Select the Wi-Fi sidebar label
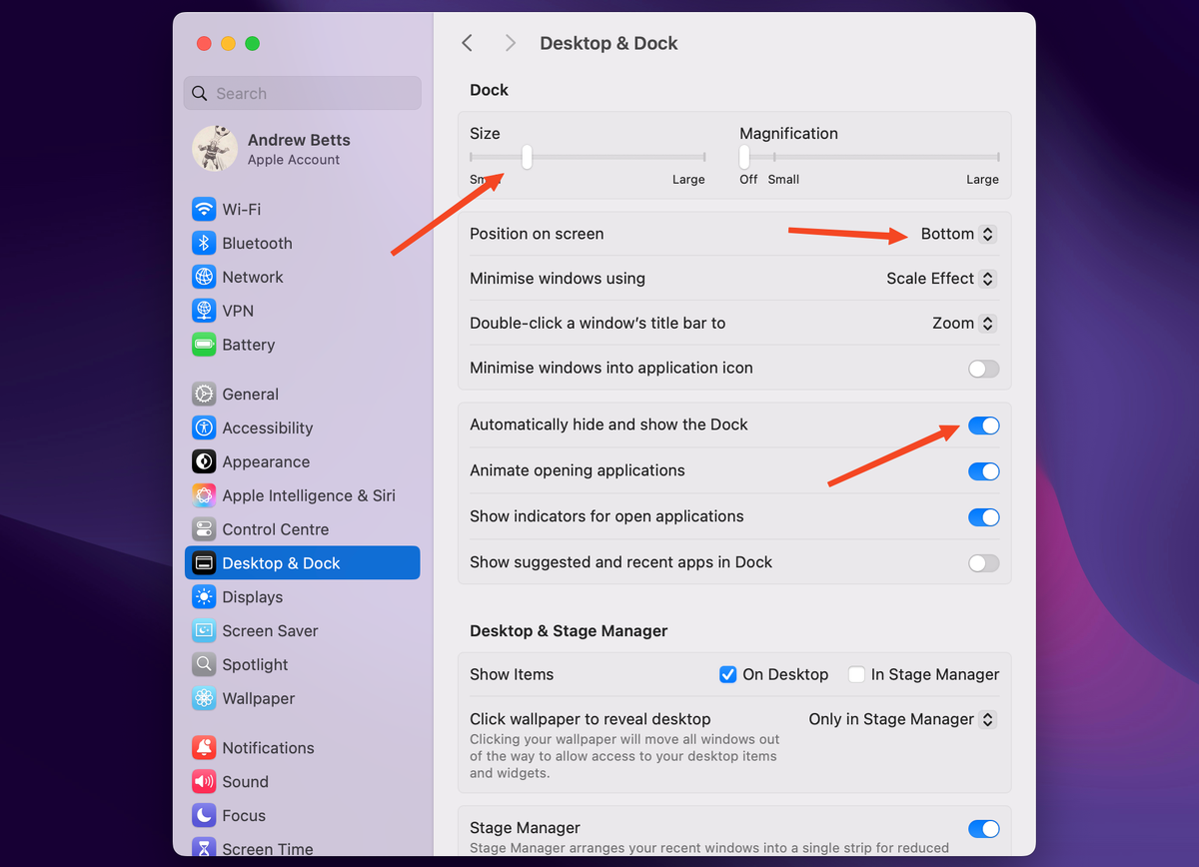Viewport: 1199px width, 867px height. 242,209
